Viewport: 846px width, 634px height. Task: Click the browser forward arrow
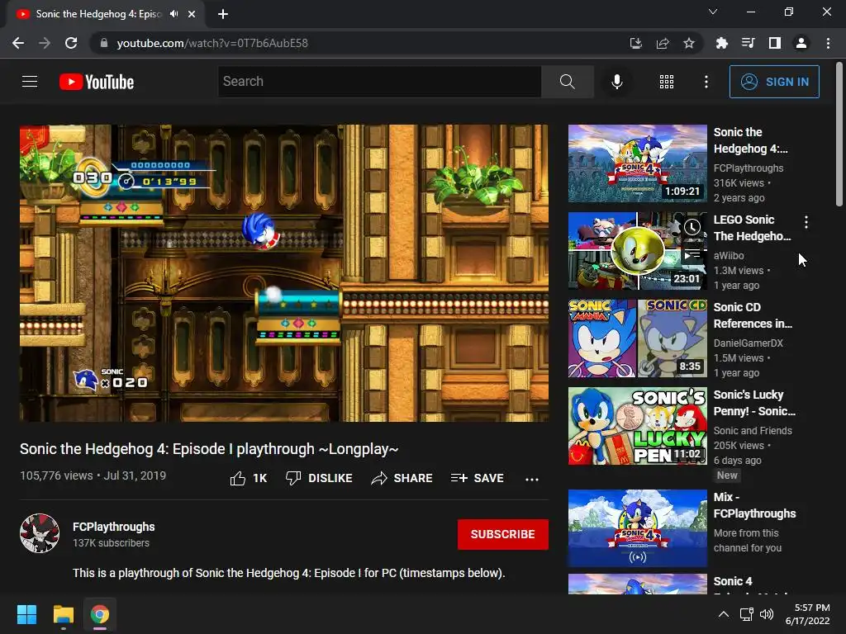[x=45, y=43]
